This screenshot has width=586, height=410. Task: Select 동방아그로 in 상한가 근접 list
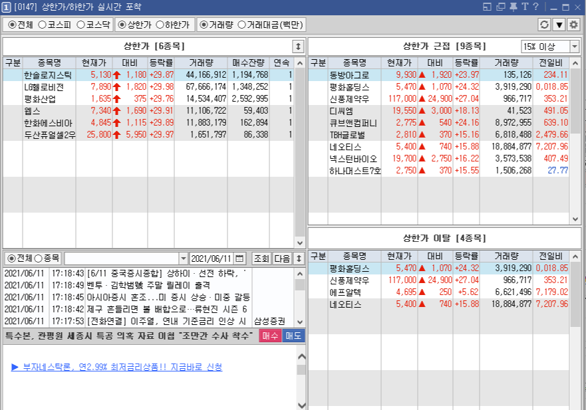[x=439, y=75]
